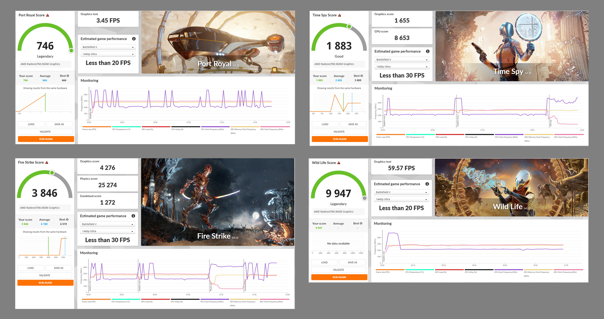Image resolution: width=604 pixels, height=319 pixels.
Task: Click the warning triangle next to Time Spy Score
Action: click(339, 15)
